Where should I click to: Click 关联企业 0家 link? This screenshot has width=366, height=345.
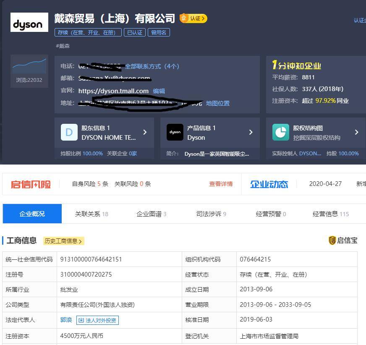click(122, 153)
